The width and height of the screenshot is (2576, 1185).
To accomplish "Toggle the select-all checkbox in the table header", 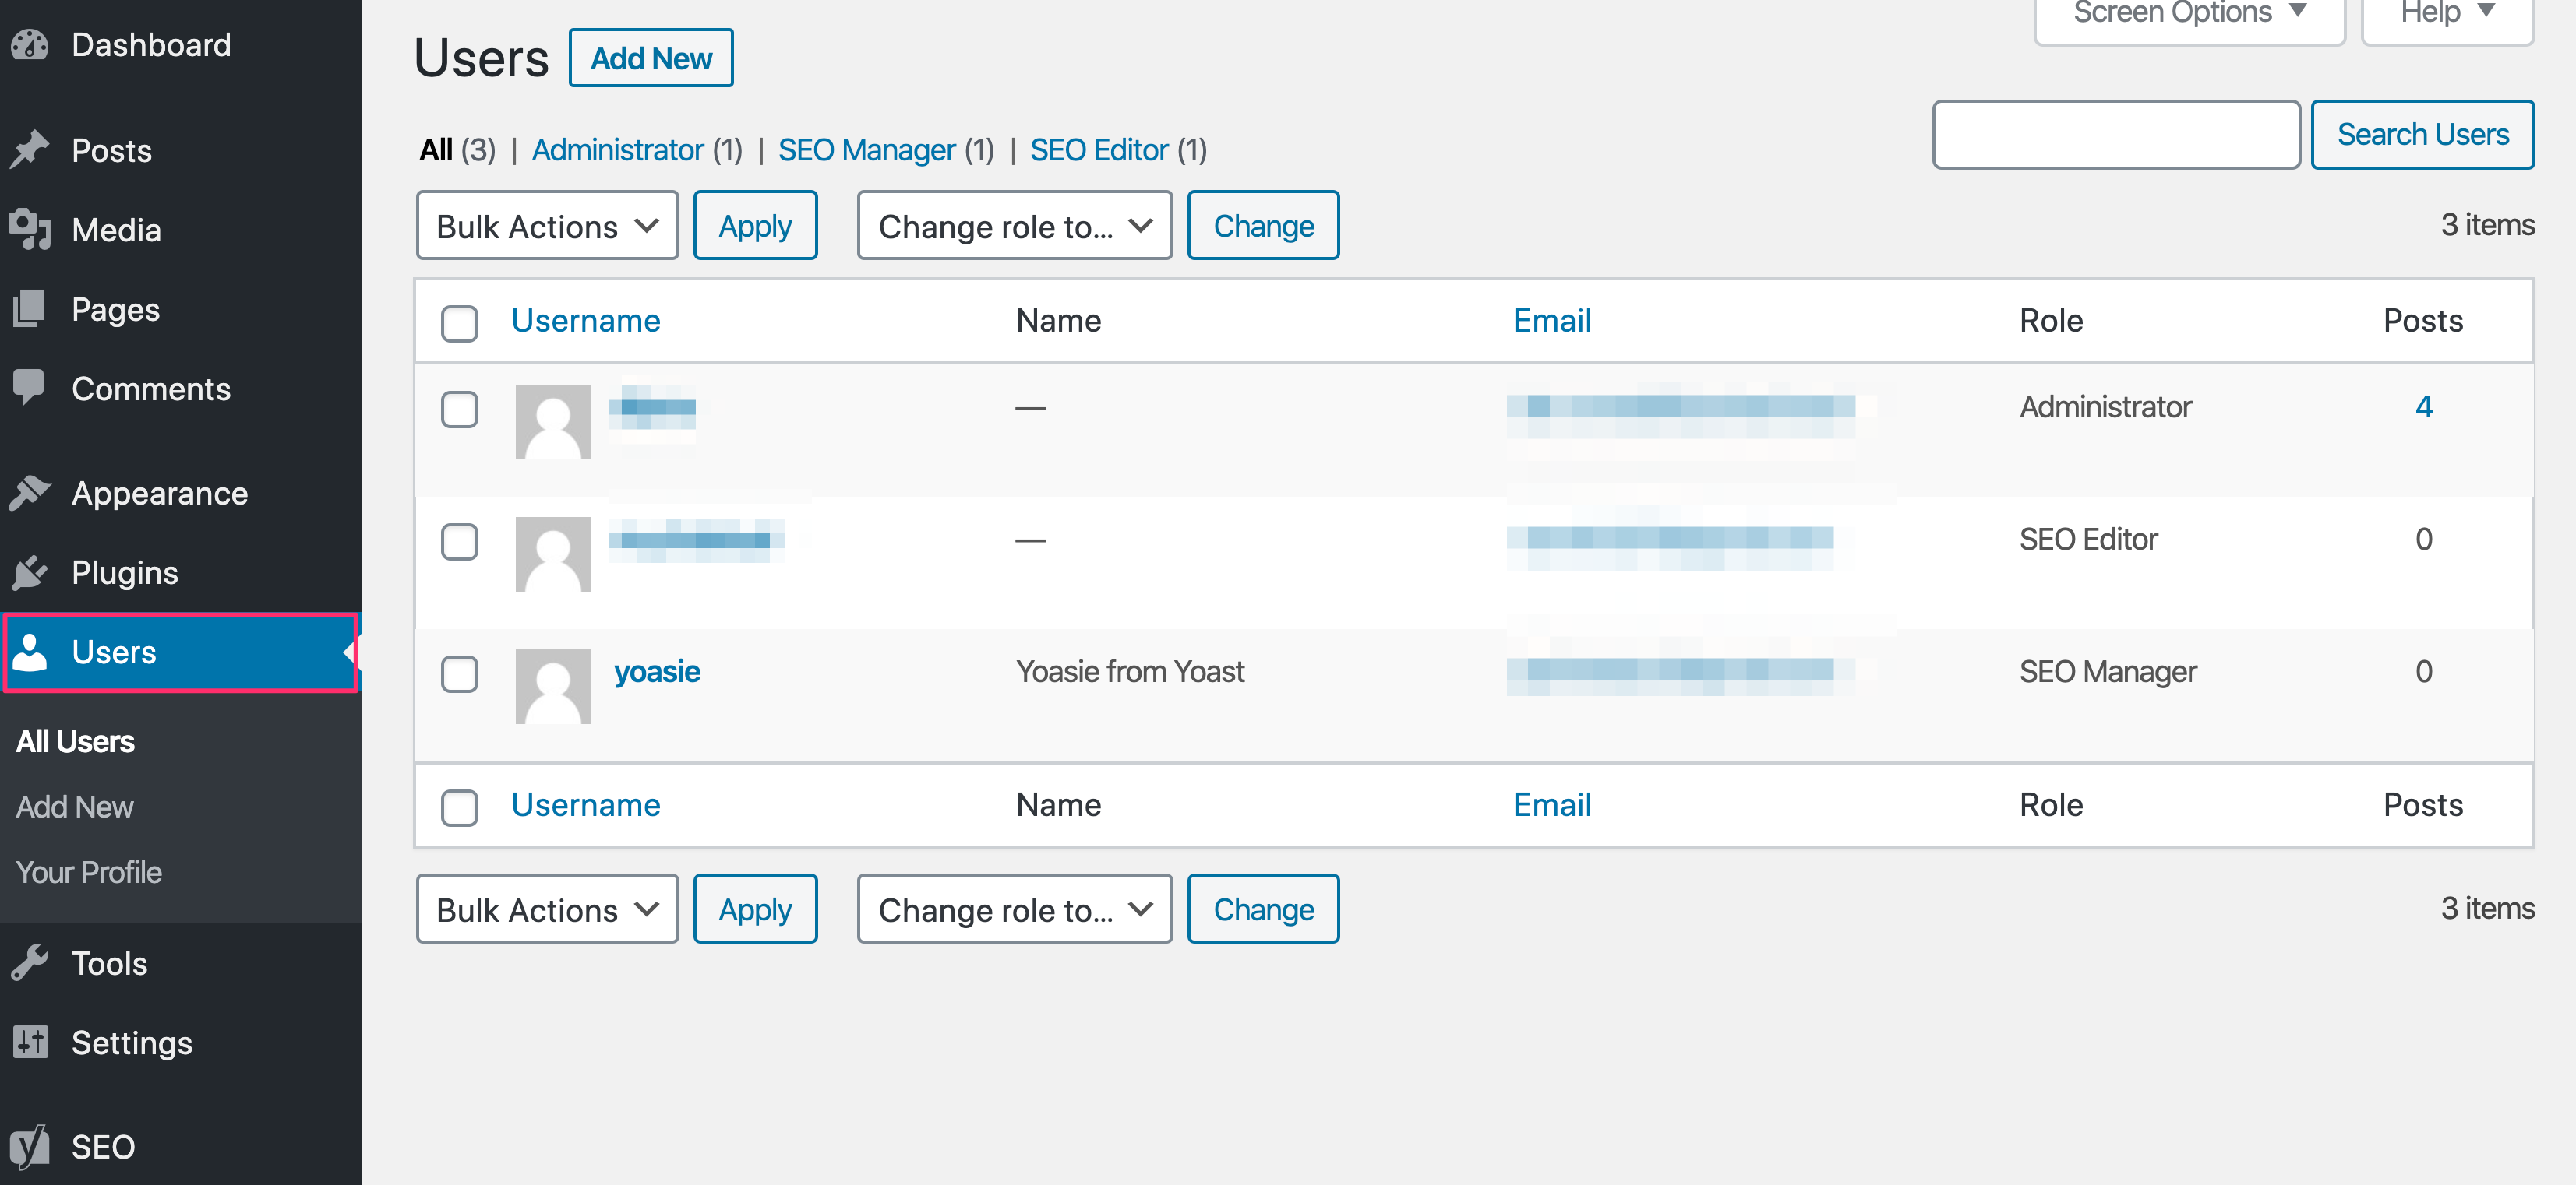I will [459, 323].
